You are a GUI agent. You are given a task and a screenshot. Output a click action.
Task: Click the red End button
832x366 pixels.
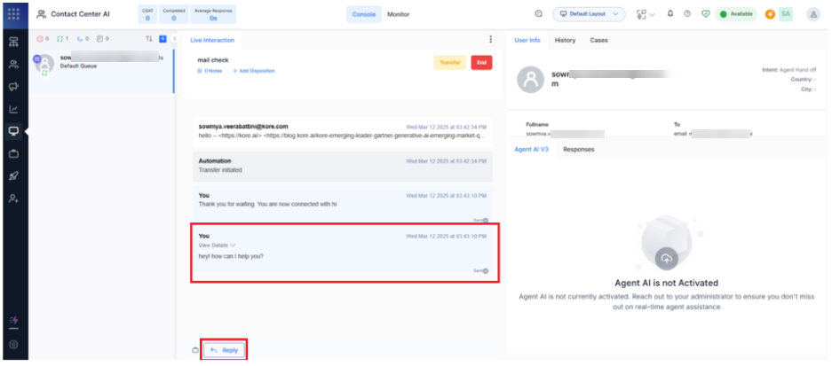pyautogui.click(x=481, y=62)
